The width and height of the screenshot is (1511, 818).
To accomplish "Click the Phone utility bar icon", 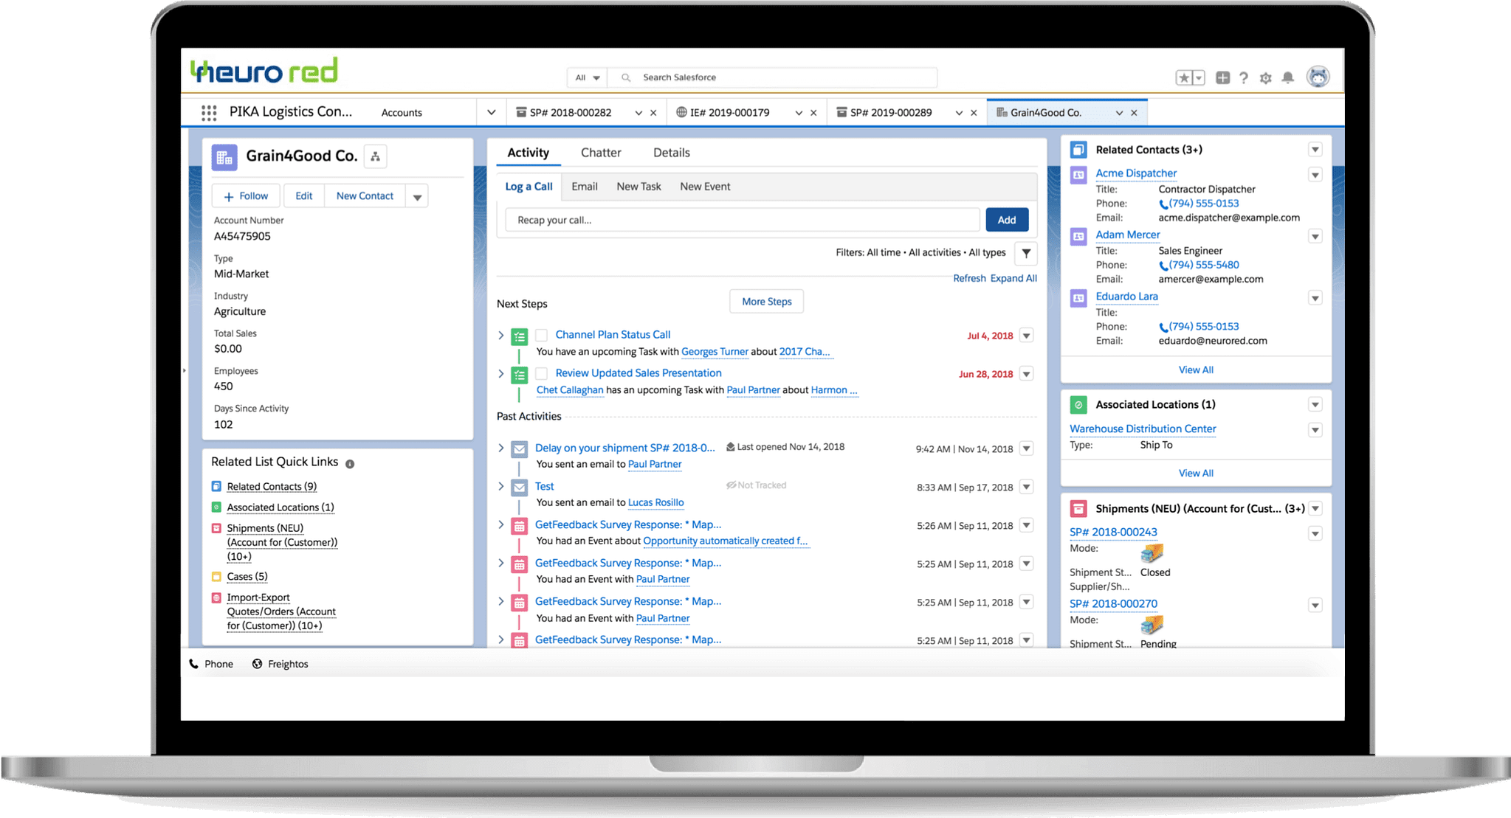I will [x=194, y=664].
